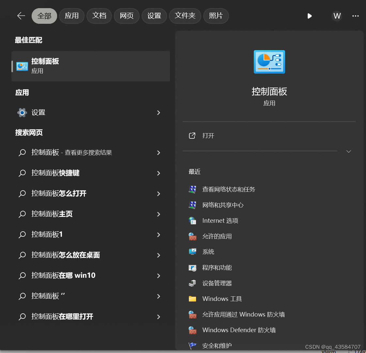Expand arrow beside 控制面板在哪 win10
This screenshot has height=353, width=366.
click(159, 275)
